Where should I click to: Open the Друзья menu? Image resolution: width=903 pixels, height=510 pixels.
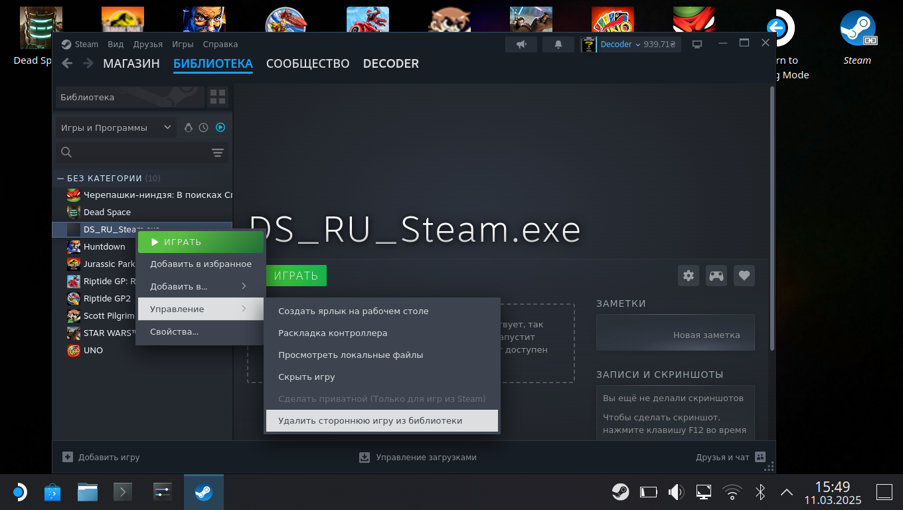(x=147, y=44)
